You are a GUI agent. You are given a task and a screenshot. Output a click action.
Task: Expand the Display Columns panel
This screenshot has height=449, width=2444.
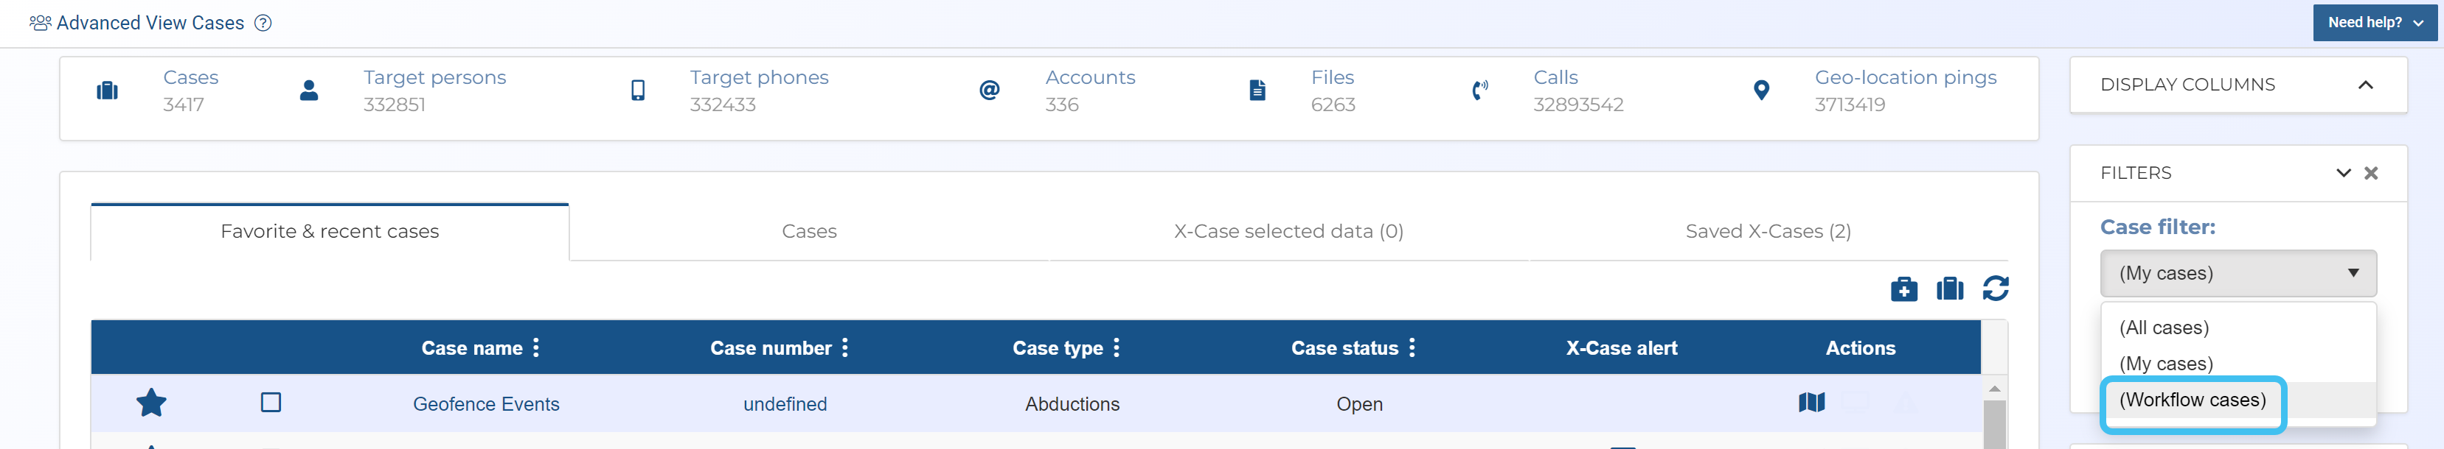tap(2364, 85)
